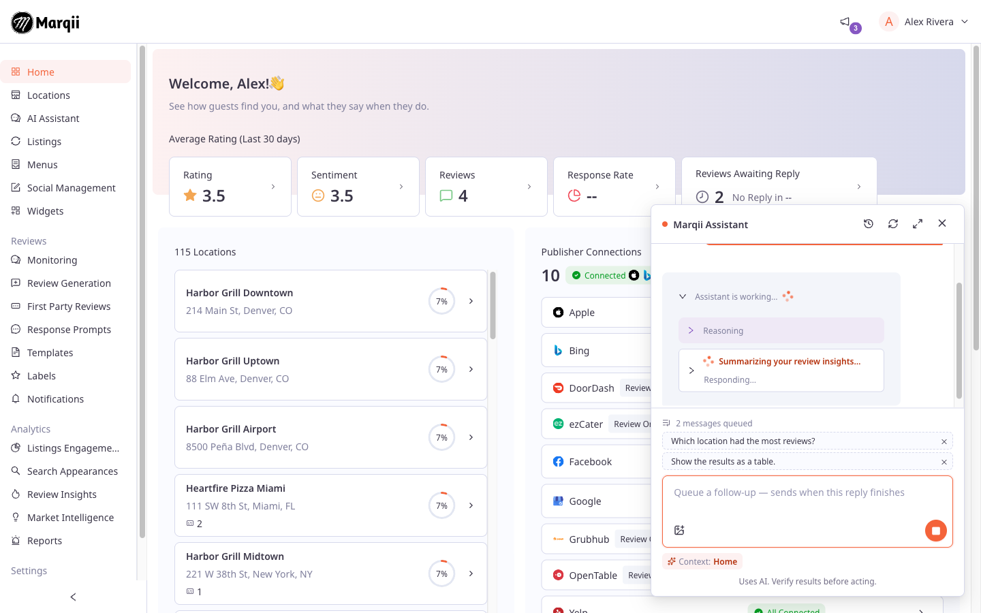
Task: Expand the Reasoning section
Action: pos(781,330)
